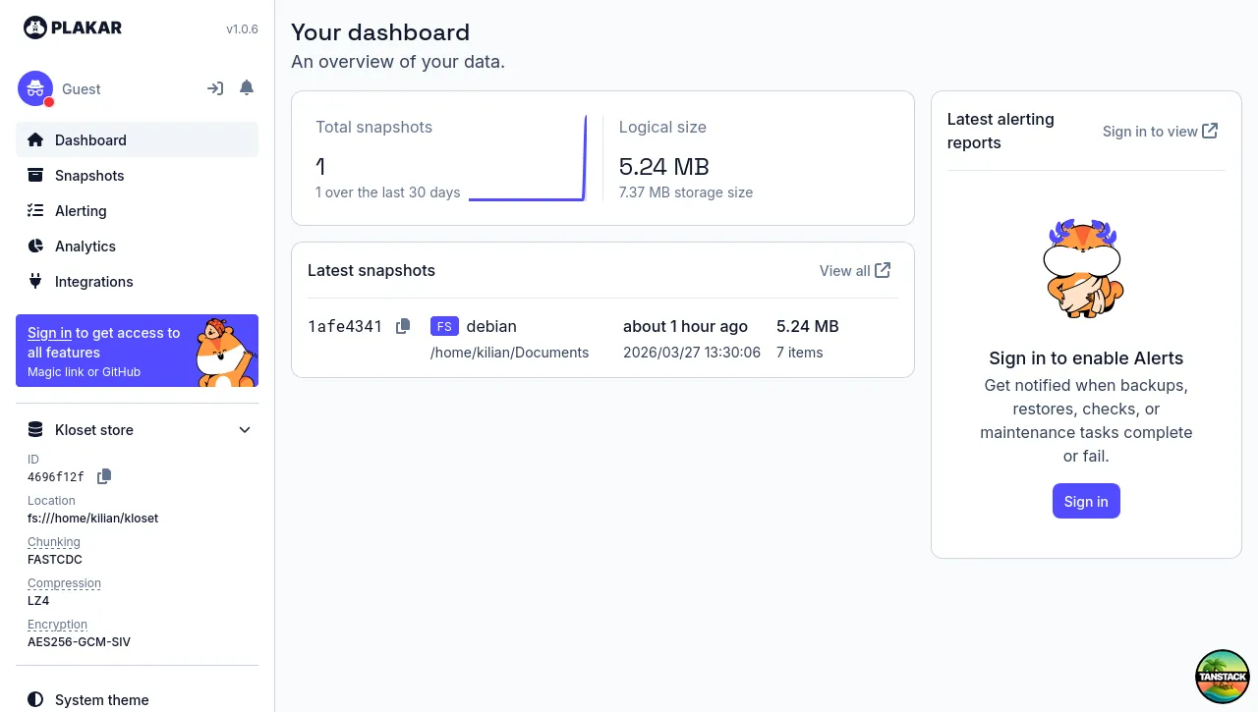Viewport: 1258px width, 712px height.
Task: Collapse the Kloset store section chevron
Action: (245, 430)
